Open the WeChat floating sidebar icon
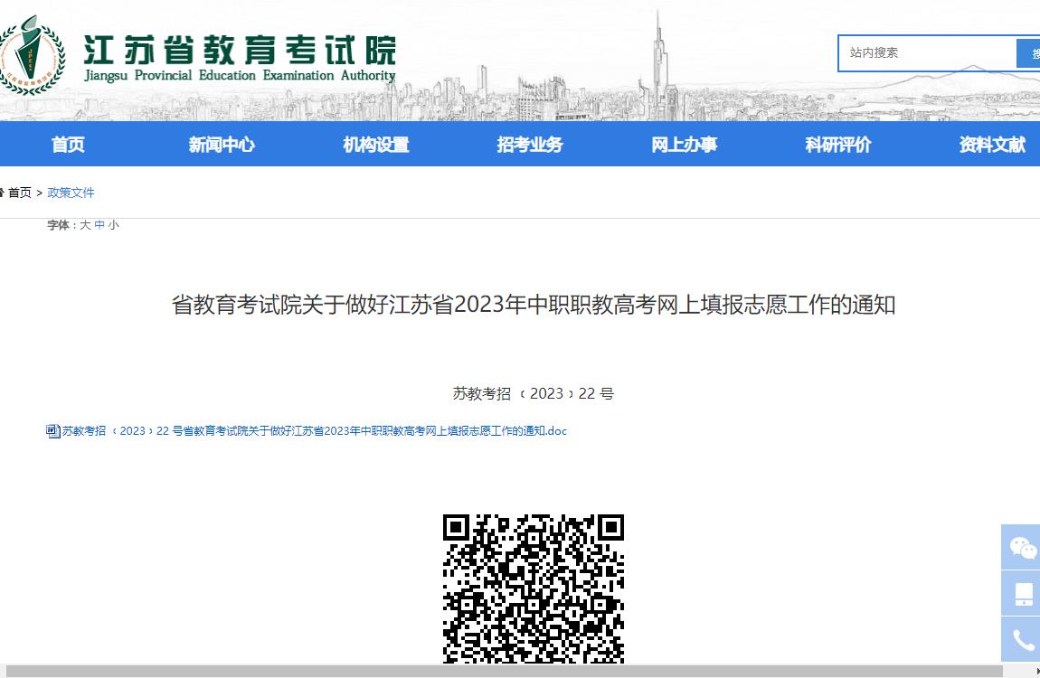The height and width of the screenshot is (678, 1040). pos(1021,548)
